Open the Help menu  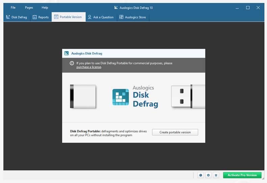pyautogui.click(x=45, y=8)
